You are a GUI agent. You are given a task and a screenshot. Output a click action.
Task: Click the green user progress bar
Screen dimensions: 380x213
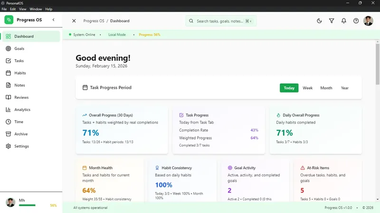pyautogui.click(x=27, y=205)
